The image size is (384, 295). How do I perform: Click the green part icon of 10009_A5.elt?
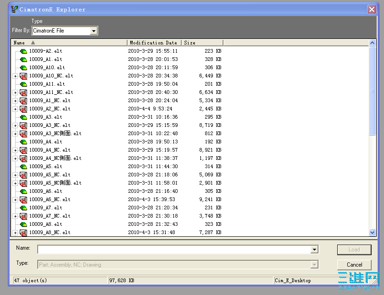[23, 167]
